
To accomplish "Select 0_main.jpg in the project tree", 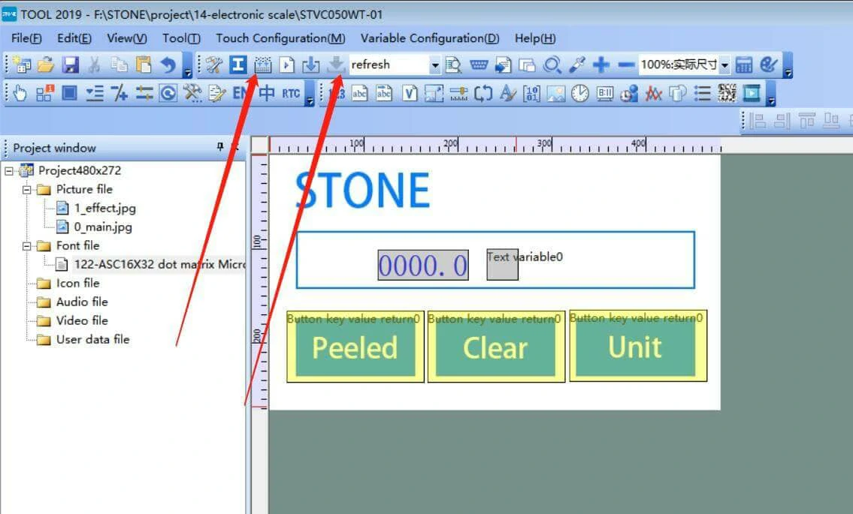I will point(103,227).
